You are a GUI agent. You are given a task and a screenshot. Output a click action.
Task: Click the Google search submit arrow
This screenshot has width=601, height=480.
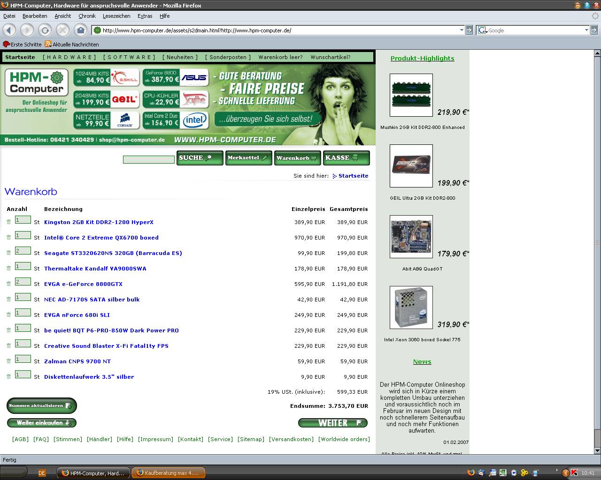(x=594, y=30)
